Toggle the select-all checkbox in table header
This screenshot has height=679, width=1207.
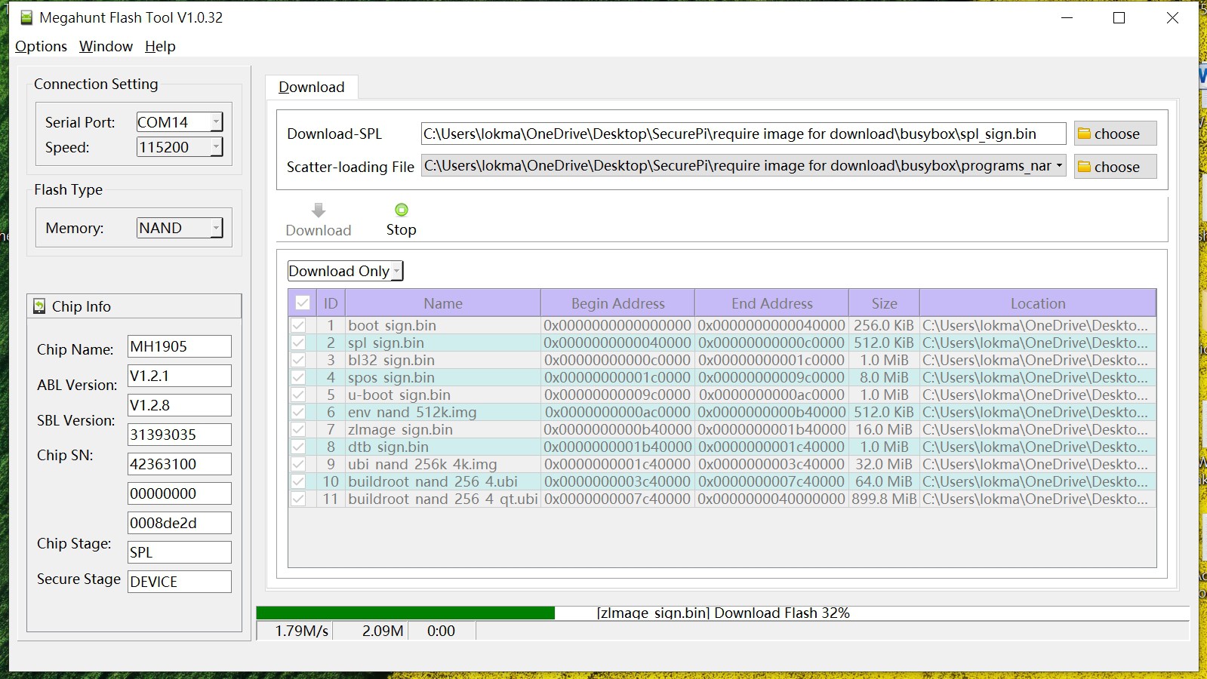pos(303,303)
